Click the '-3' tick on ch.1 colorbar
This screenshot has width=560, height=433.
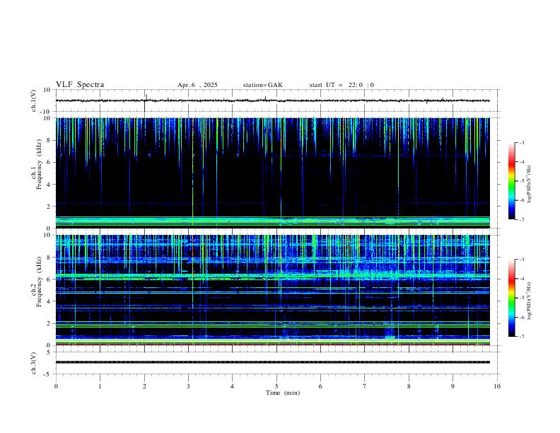click(x=521, y=142)
